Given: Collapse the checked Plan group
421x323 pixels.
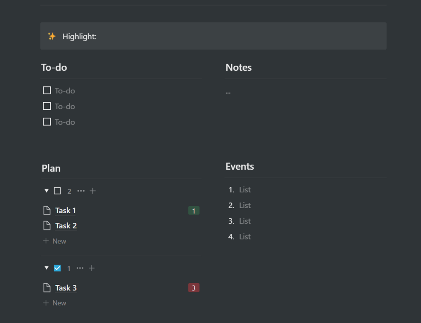Looking at the screenshot, I should pyautogui.click(x=46, y=268).
